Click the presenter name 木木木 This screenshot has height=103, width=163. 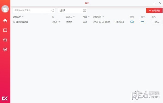[69, 22]
